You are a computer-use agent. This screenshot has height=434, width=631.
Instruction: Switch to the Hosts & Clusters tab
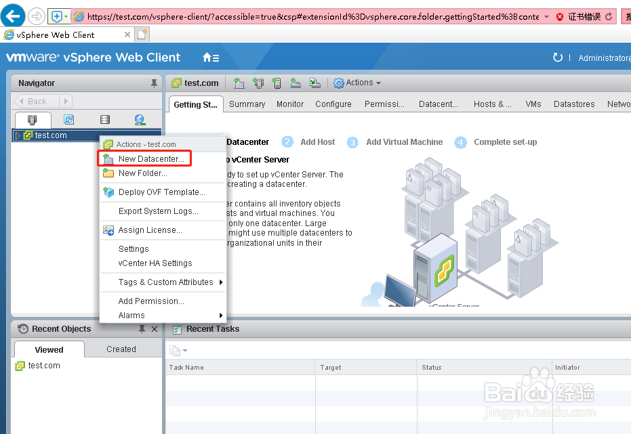coord(492,104)
